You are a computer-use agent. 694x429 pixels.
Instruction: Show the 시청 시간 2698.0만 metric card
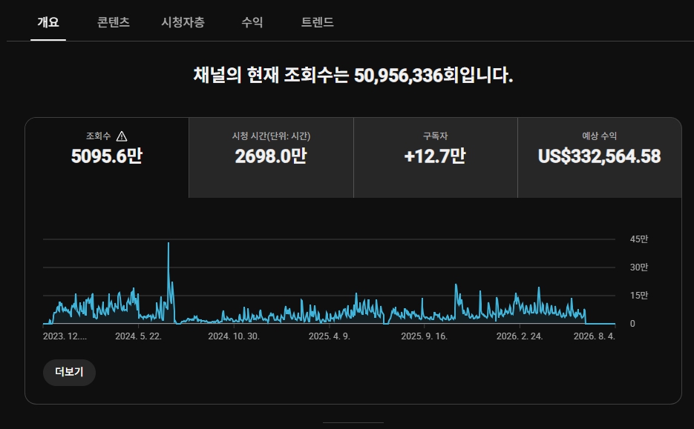271,158
